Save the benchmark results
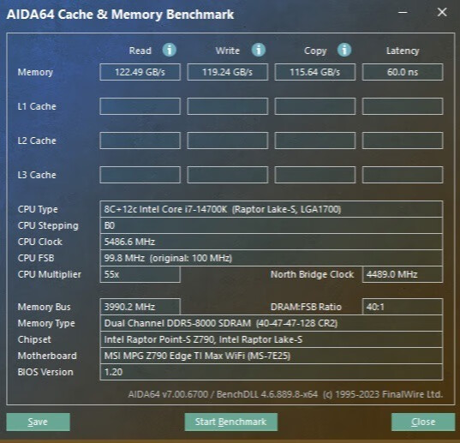460x443 pixels. click(39, 422)
